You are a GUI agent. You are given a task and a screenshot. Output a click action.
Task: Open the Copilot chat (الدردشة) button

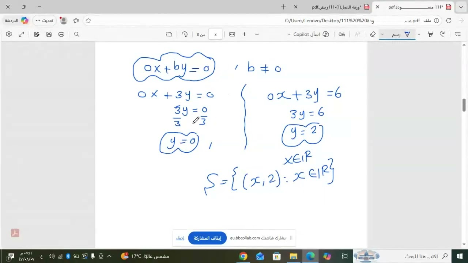tap(16, 20)
